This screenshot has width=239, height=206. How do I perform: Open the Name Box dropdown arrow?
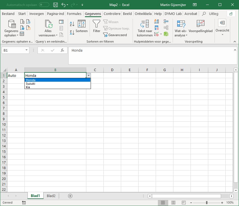pos(26,50)
